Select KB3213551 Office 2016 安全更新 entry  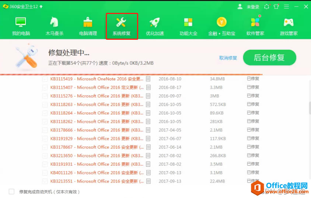[97, 181]
